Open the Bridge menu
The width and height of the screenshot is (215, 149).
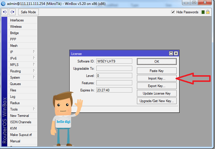pos(22,33)
